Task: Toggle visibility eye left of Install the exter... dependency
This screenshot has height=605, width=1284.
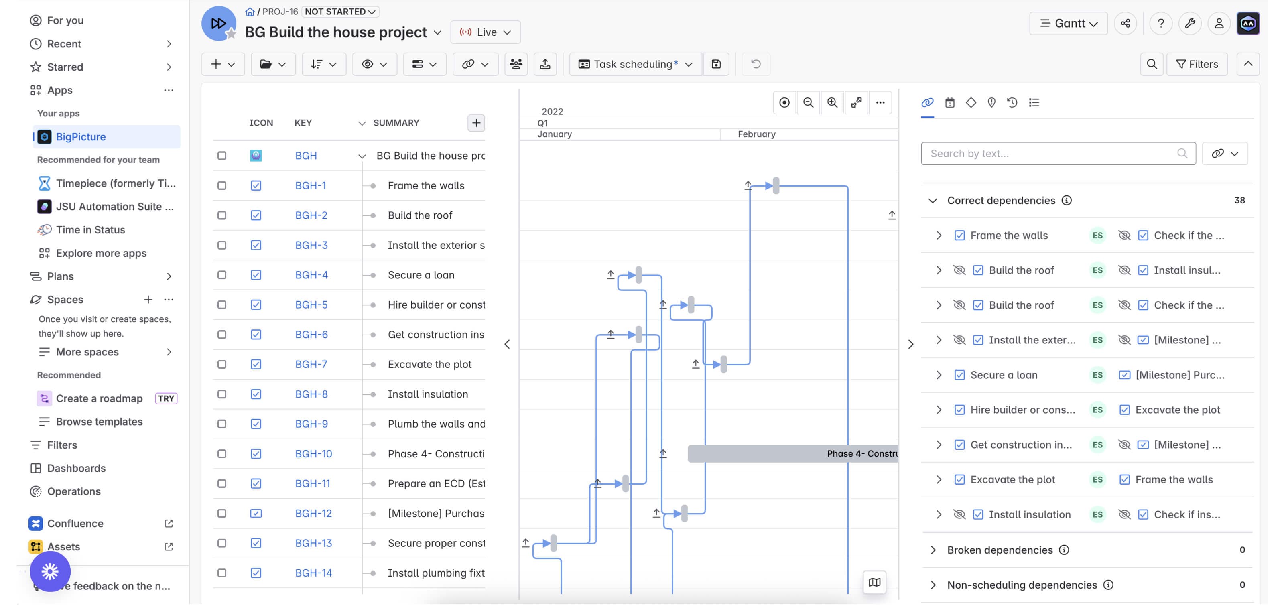Action: 959,340
